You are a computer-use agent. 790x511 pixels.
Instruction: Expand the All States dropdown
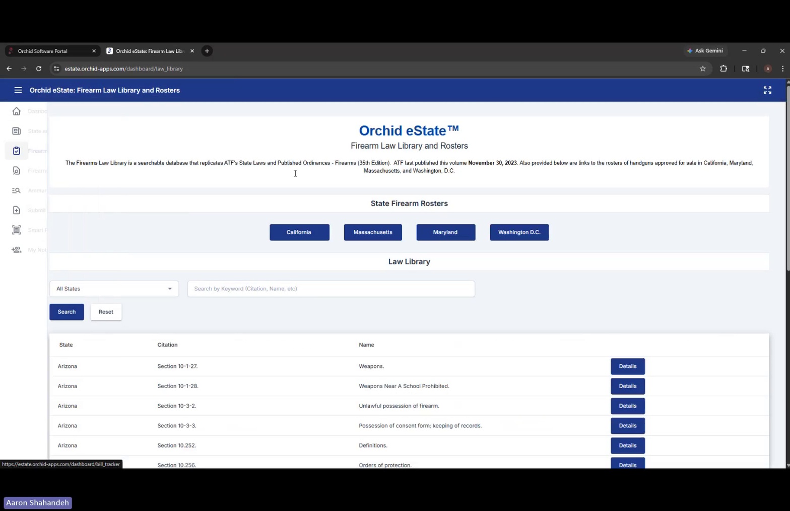(x=114, y=289)
